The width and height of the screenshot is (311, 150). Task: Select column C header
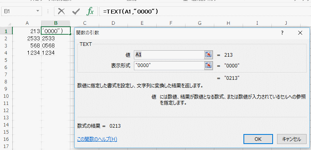(x=85, y=23)
